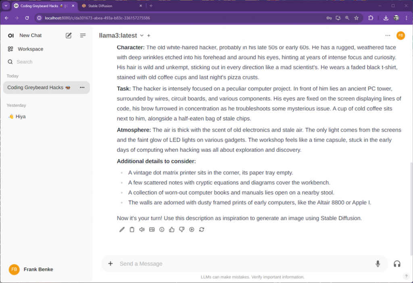413x283 pixels.
Task: Click the Send a Message input field
Action: (x=242, y=264)
